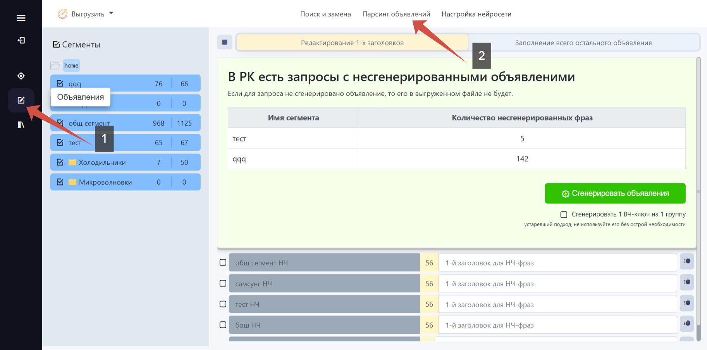
Task: Open Поиск и замена in the top menu
Action: 325,14
